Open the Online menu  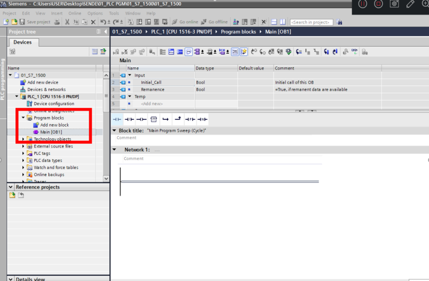point(75,13)
